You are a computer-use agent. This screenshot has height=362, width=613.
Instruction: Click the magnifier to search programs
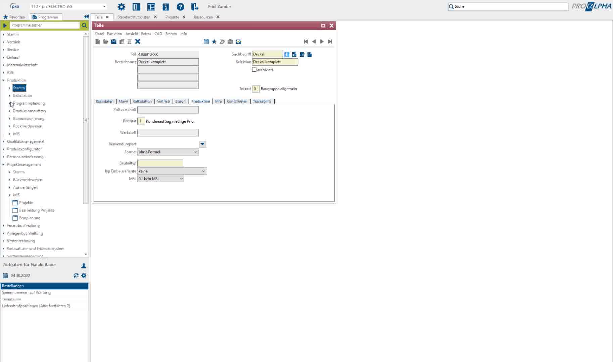tap(84, 25)
